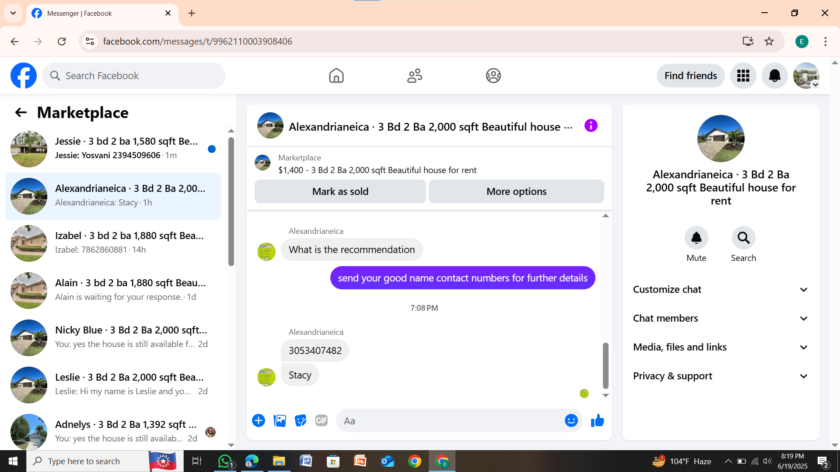Screen dimensions: 840x472
Task: Click the chat messages scrollbar
Action: point(605,366)
